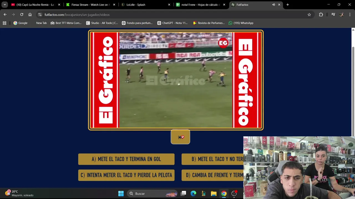355x199 pixels.
Task: Switch to the nota11new Hojas de cálculo tab
Action: point(201,5)
